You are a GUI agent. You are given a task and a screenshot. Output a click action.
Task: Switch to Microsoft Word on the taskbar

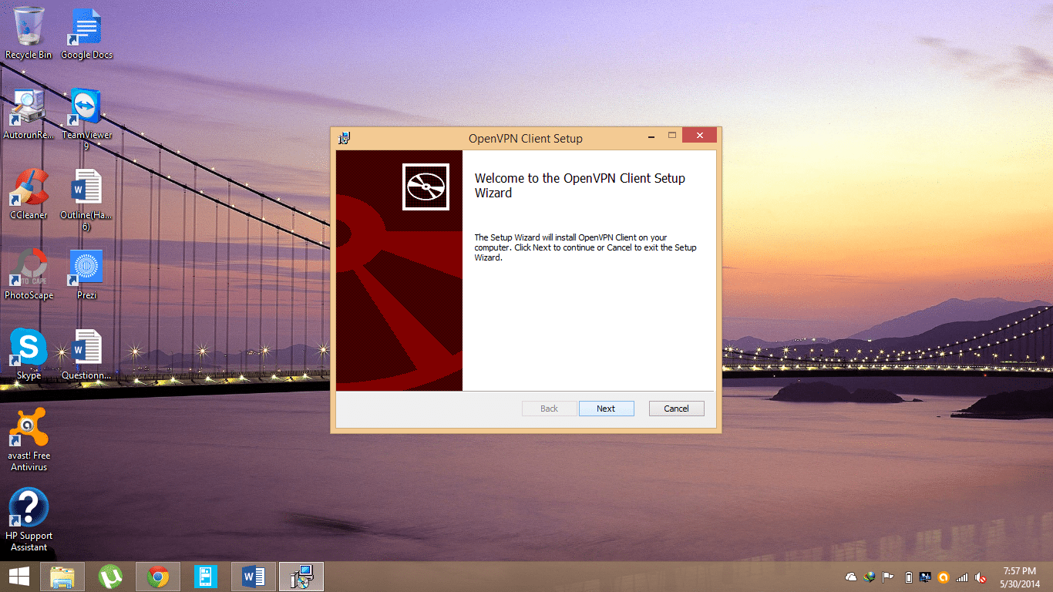coord(254,577)
